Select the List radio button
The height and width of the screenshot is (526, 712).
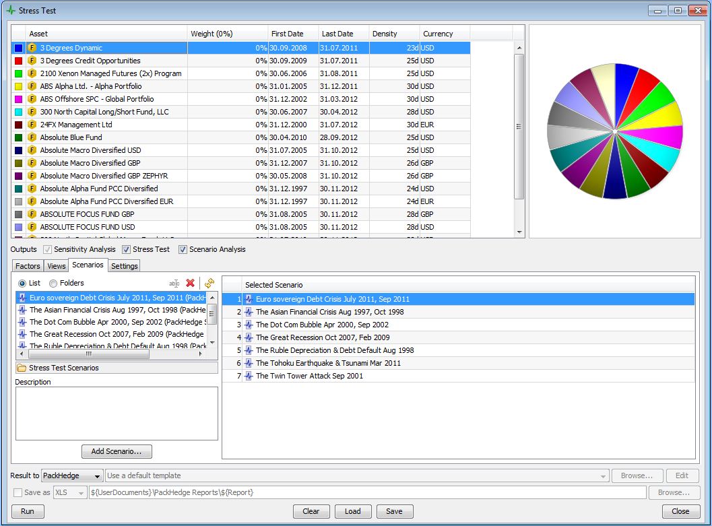(x=22, y=283)
